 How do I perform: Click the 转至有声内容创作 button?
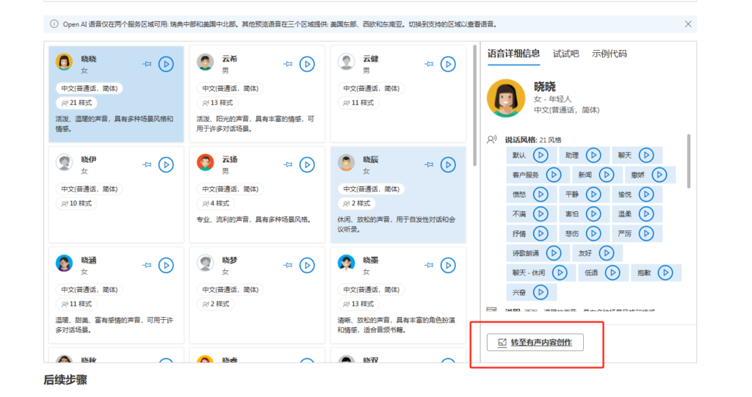coord(535,343)
